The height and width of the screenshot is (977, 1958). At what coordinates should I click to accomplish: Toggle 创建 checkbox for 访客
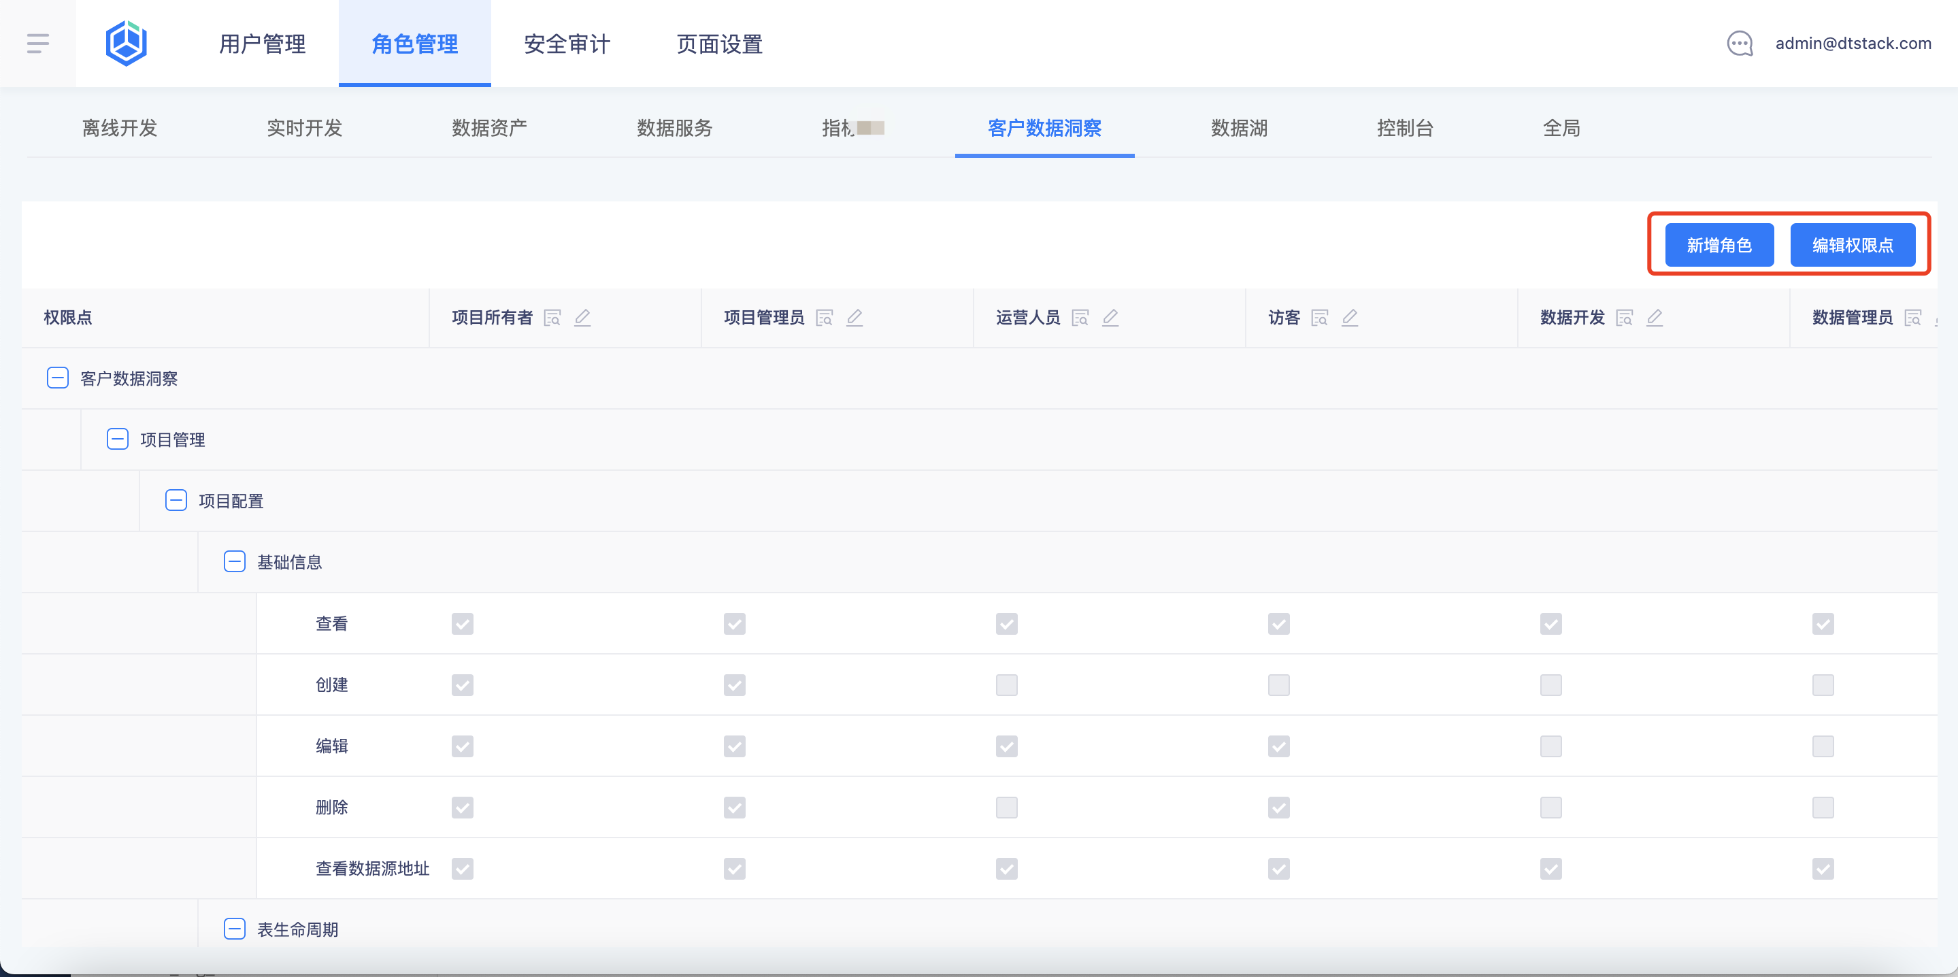pos(1278,685)
